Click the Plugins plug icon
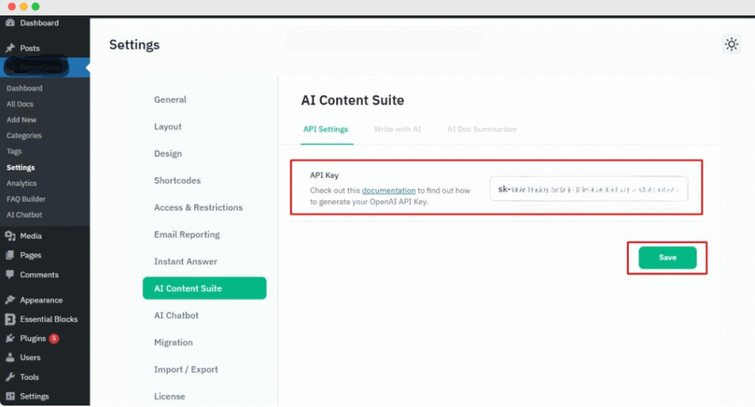The width and height of the screenshot is (755, 407). [10, 338]
